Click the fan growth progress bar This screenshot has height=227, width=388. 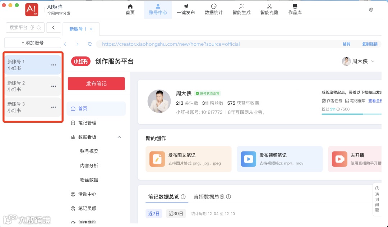351,114
